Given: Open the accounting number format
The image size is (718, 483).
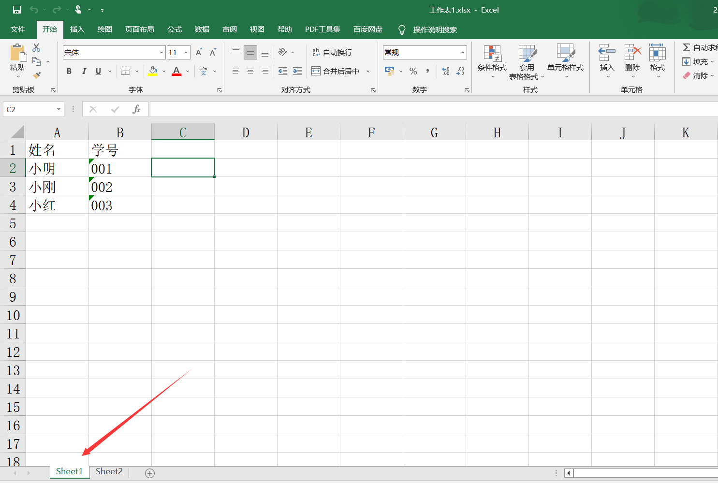Looking at the screenshot, I should coord(390,71).
